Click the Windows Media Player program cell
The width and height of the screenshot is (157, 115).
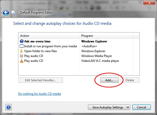pos(97,56)
